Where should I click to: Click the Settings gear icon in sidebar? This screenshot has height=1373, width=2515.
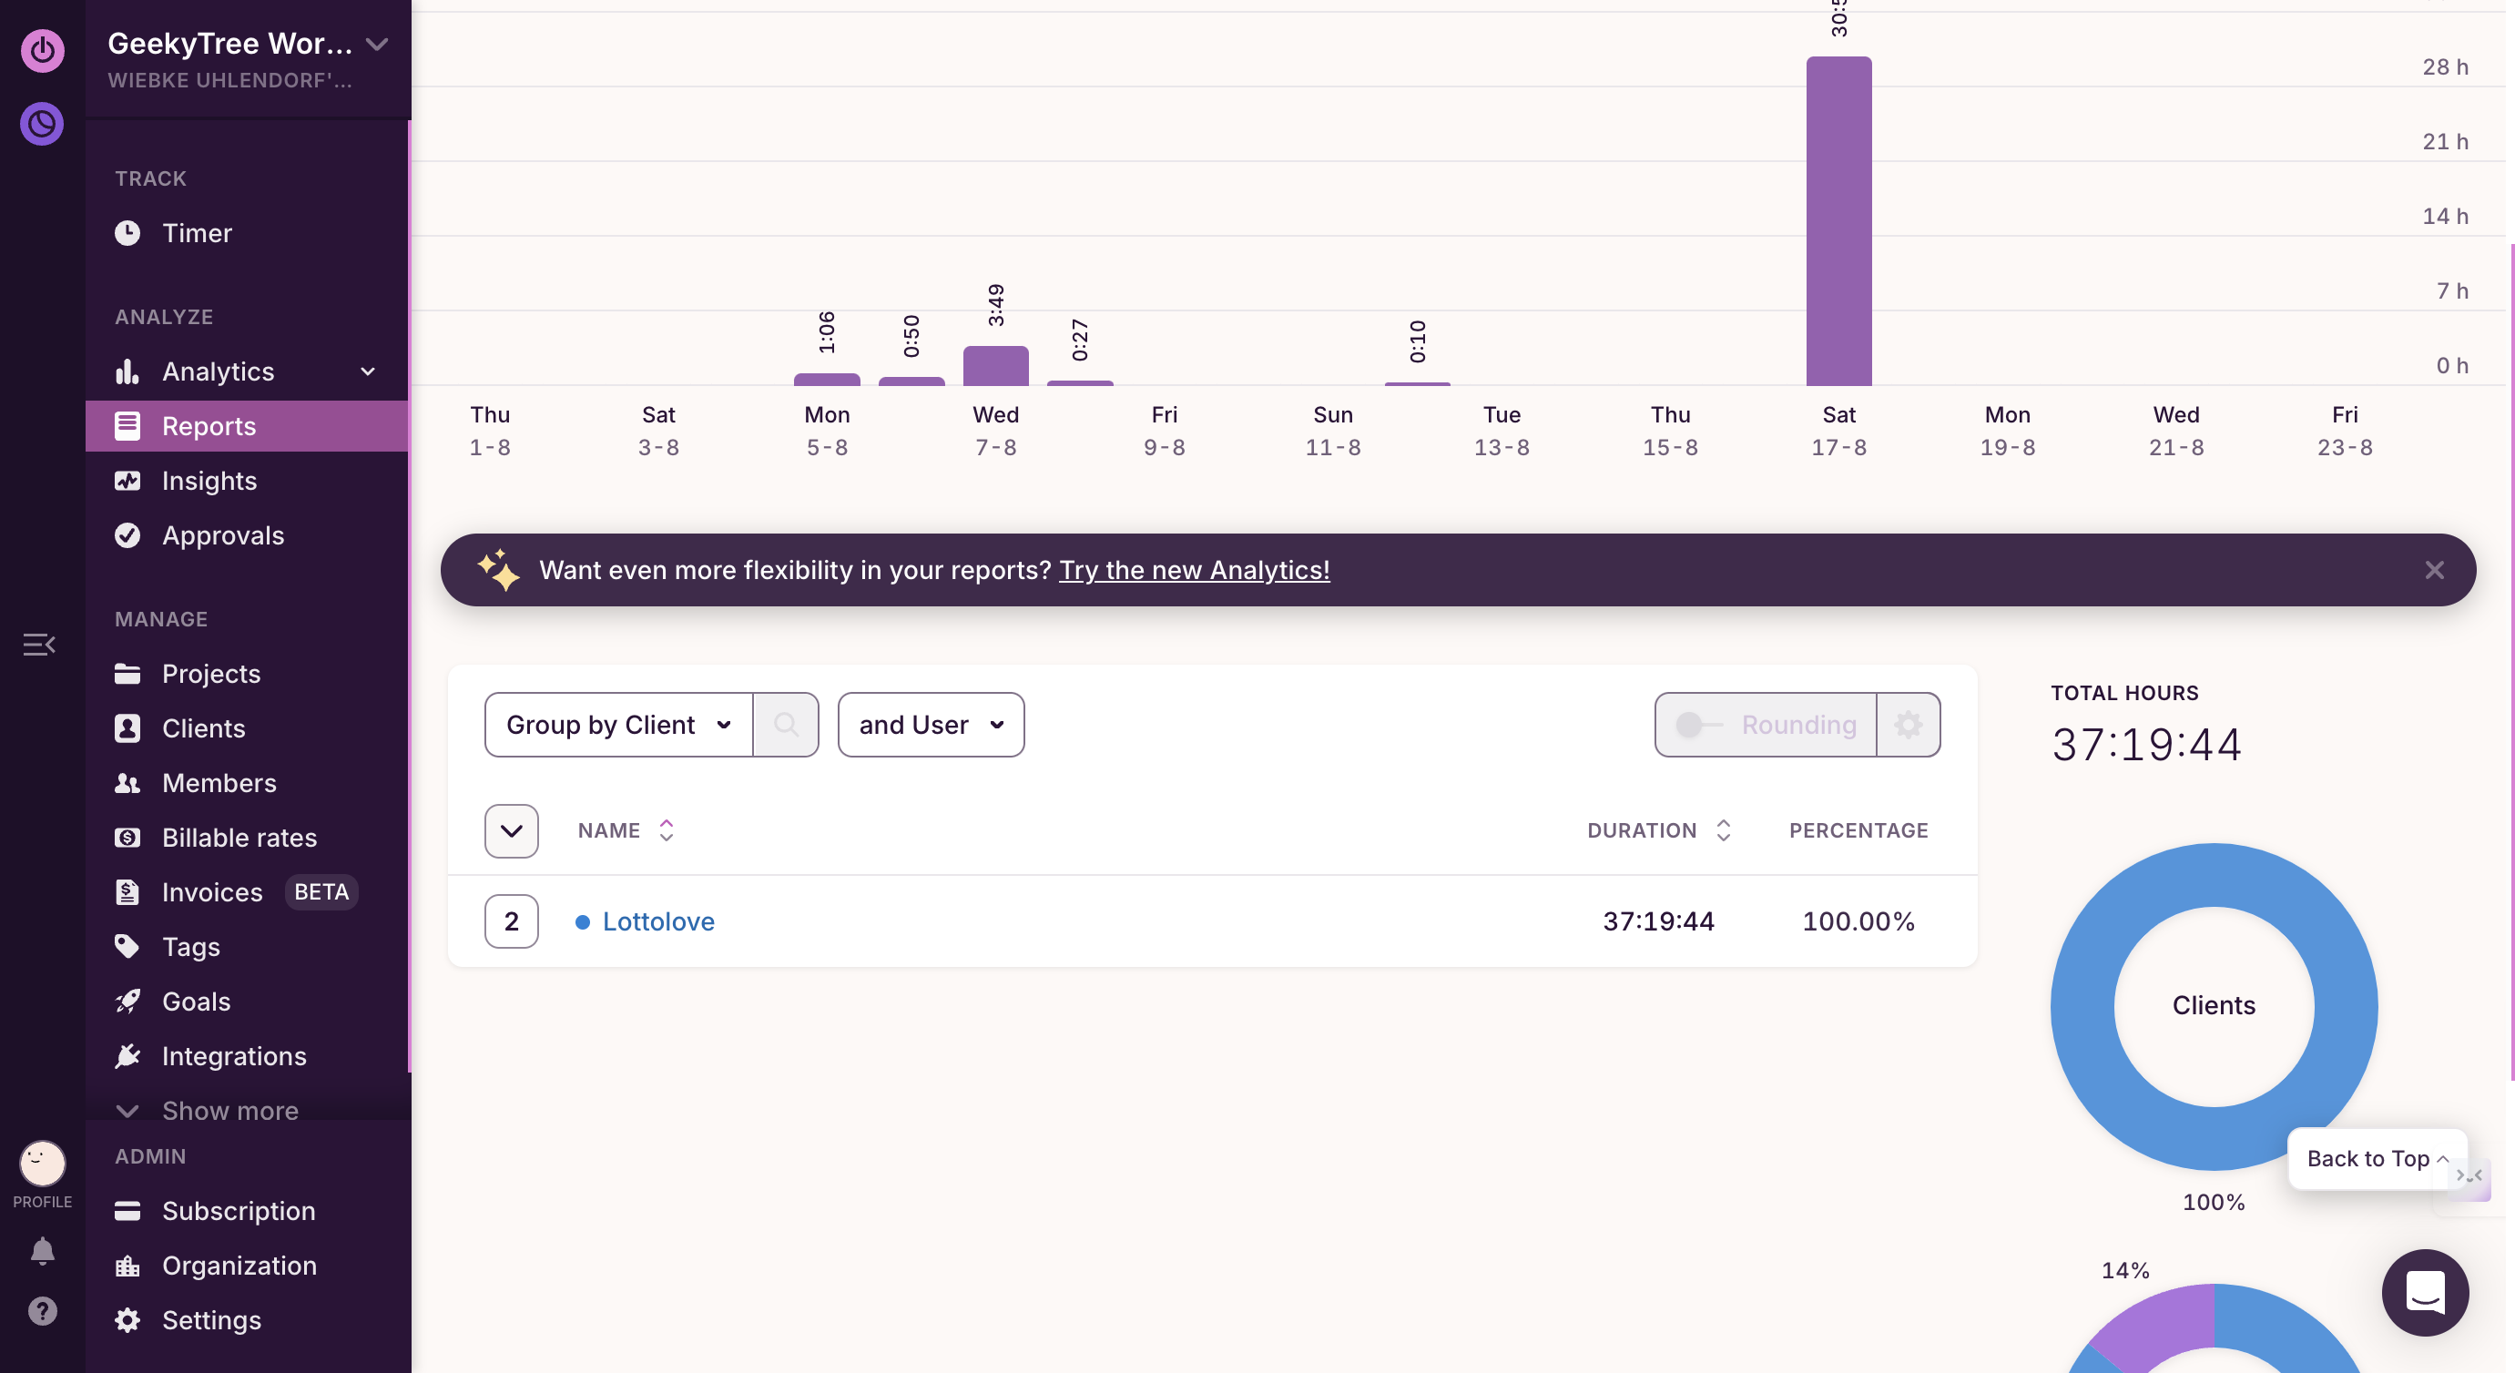pos(127,1320)
